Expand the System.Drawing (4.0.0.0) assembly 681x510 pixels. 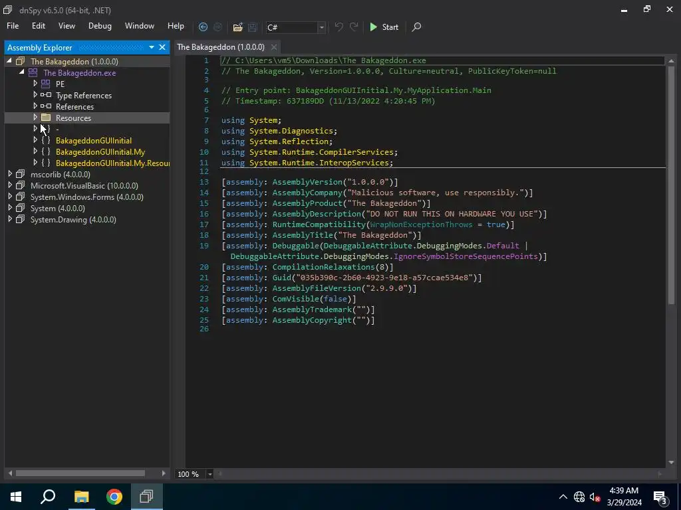(x=9, y=218)
